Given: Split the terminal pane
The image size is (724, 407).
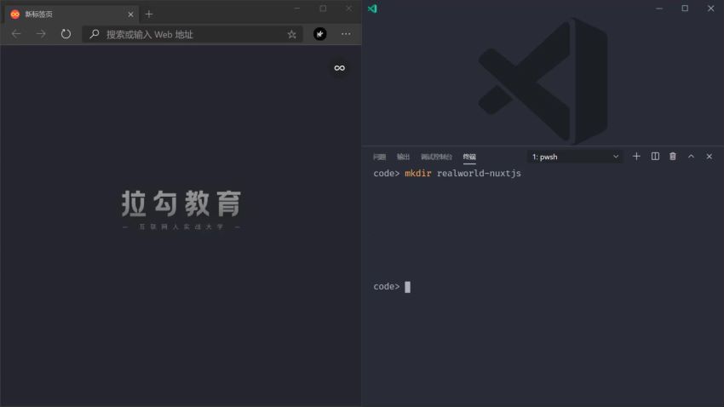Looking at the screenshot, I should [x=655, y=157].
